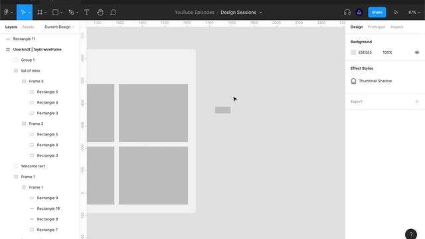Click the list of wins layer icon

coord(16,70)
